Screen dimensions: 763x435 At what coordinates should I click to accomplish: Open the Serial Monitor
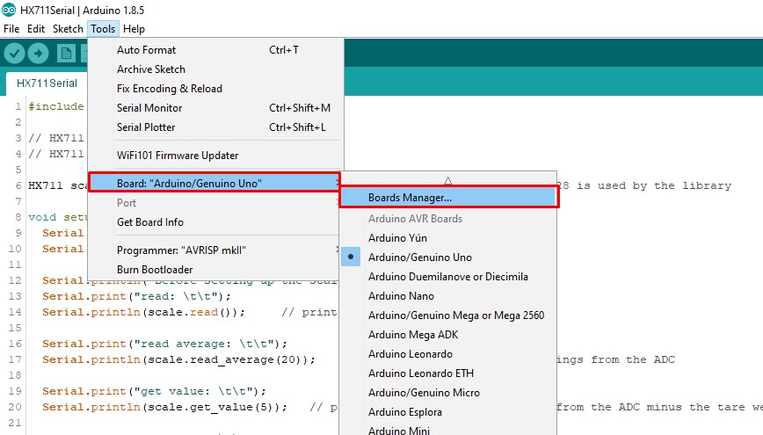pos(215,108)
